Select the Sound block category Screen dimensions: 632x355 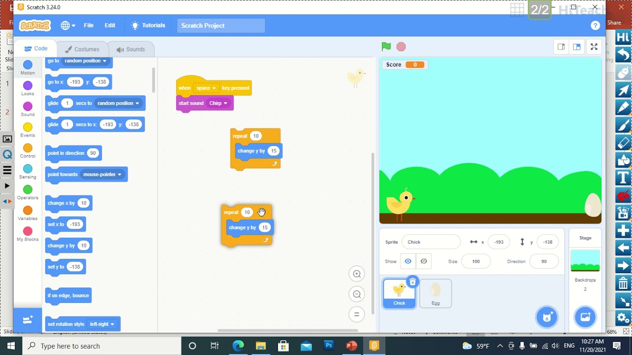point(28,109)
